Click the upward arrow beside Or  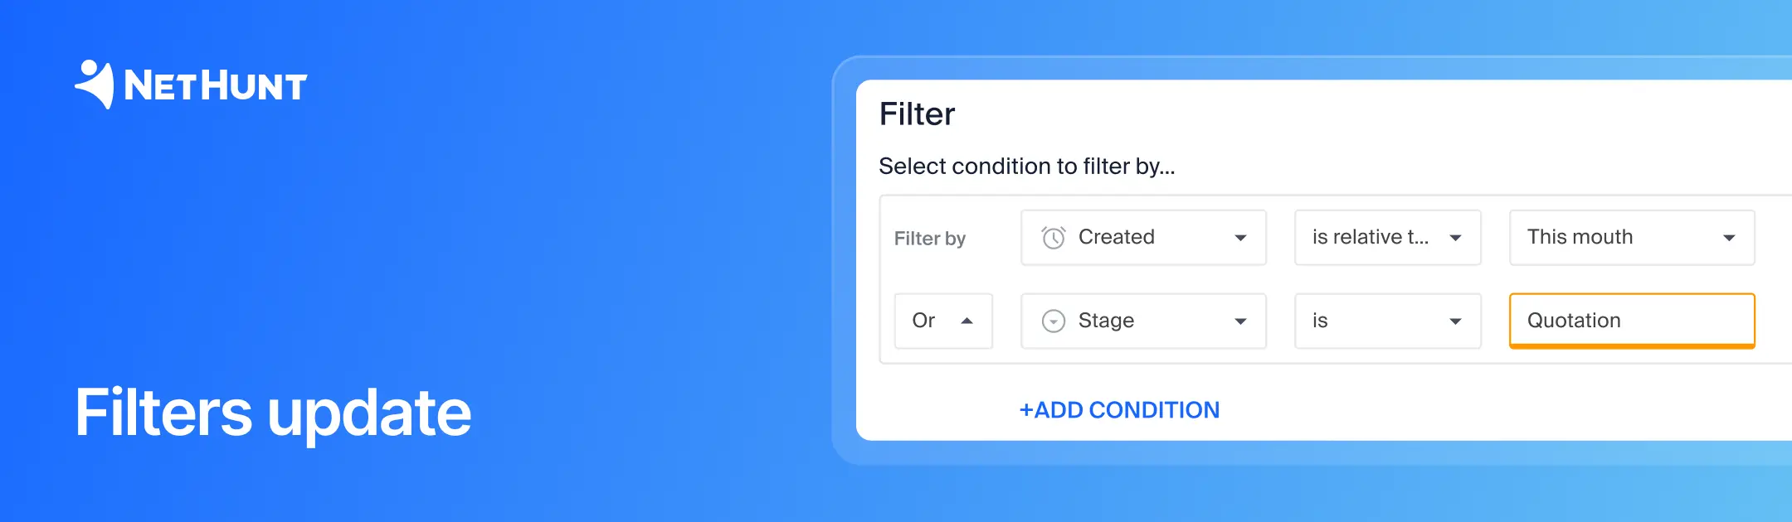pyautogui.click(x=967, y=321)
